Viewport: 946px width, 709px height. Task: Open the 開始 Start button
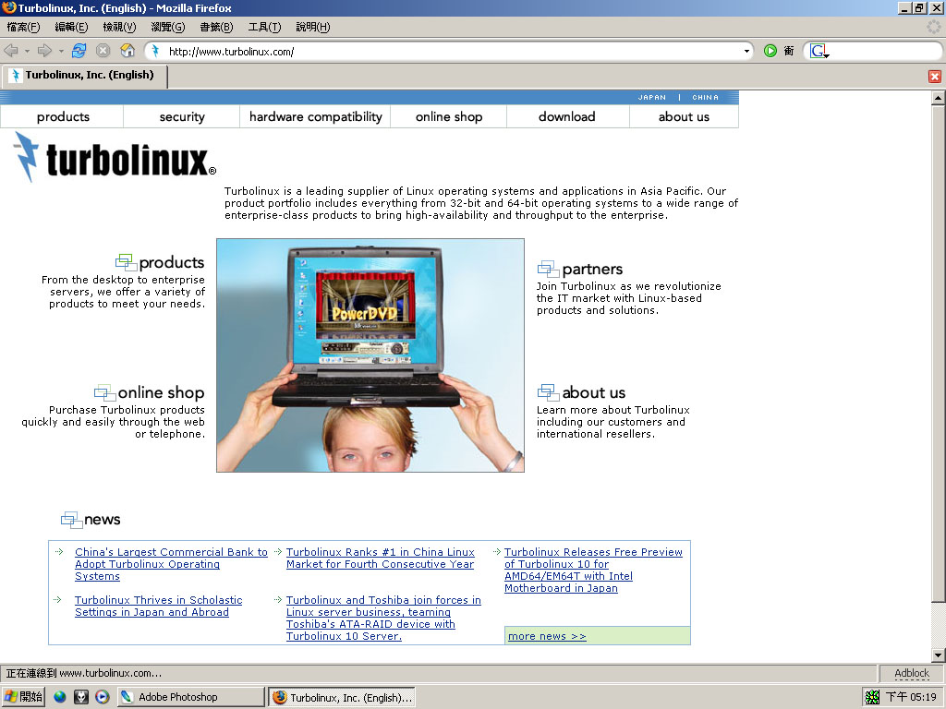tap(23, 697)
